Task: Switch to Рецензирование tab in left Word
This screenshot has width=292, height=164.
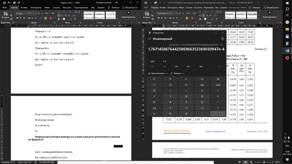Action: (x=81, y=8)
